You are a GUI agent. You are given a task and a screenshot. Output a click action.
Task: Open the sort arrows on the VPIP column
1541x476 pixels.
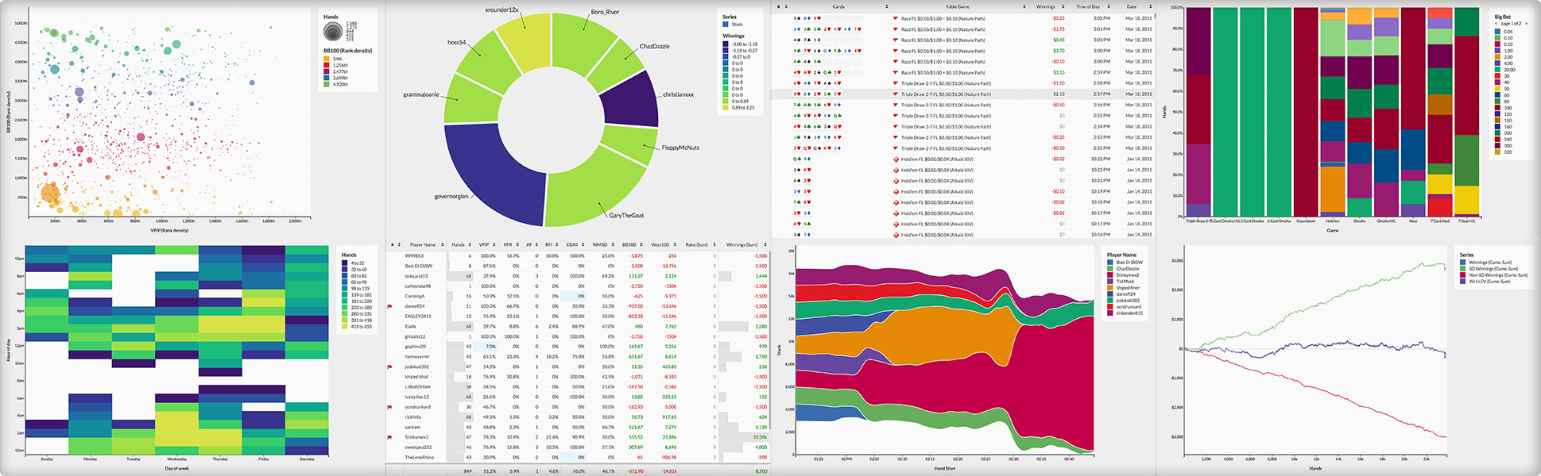click(495, 244)
